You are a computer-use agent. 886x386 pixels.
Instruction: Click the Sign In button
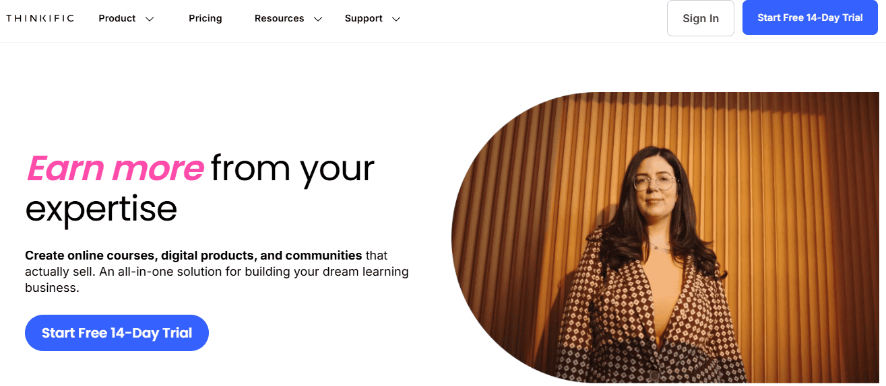tap(701, 18)
